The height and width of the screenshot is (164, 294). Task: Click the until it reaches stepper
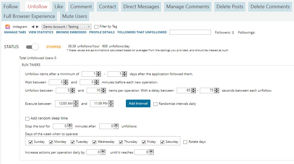[x=144, y=152]
